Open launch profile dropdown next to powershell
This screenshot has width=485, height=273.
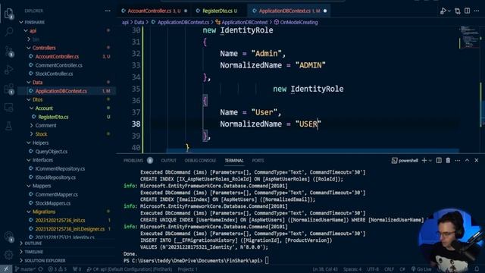click(x=430, y=161)
